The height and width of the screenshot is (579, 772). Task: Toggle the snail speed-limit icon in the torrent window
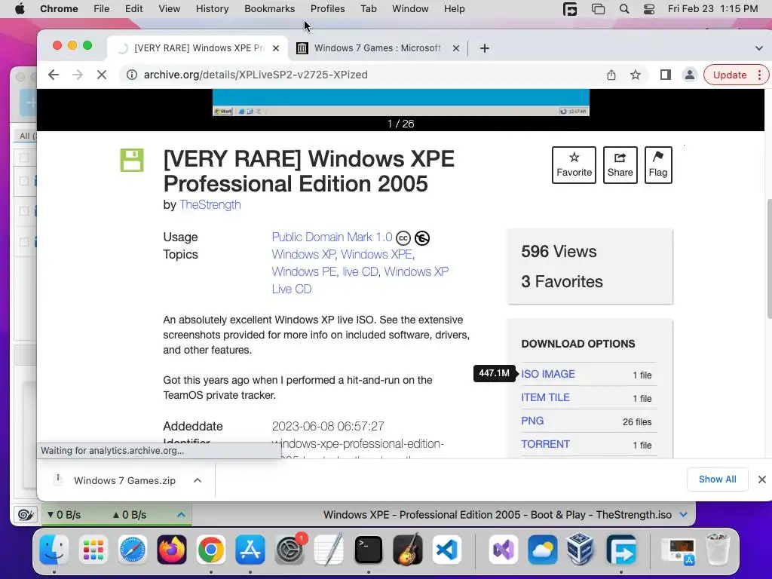coord(25,515)
